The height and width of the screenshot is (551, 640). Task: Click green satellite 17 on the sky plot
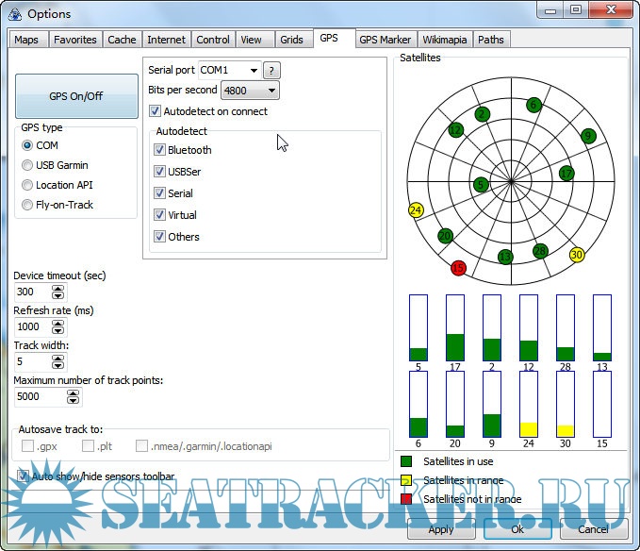tap(566, 173)
